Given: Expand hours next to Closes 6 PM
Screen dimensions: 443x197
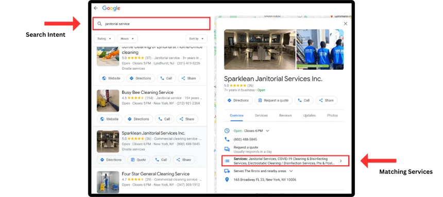Looking at the screenshot, I should [x=267, y=131].
